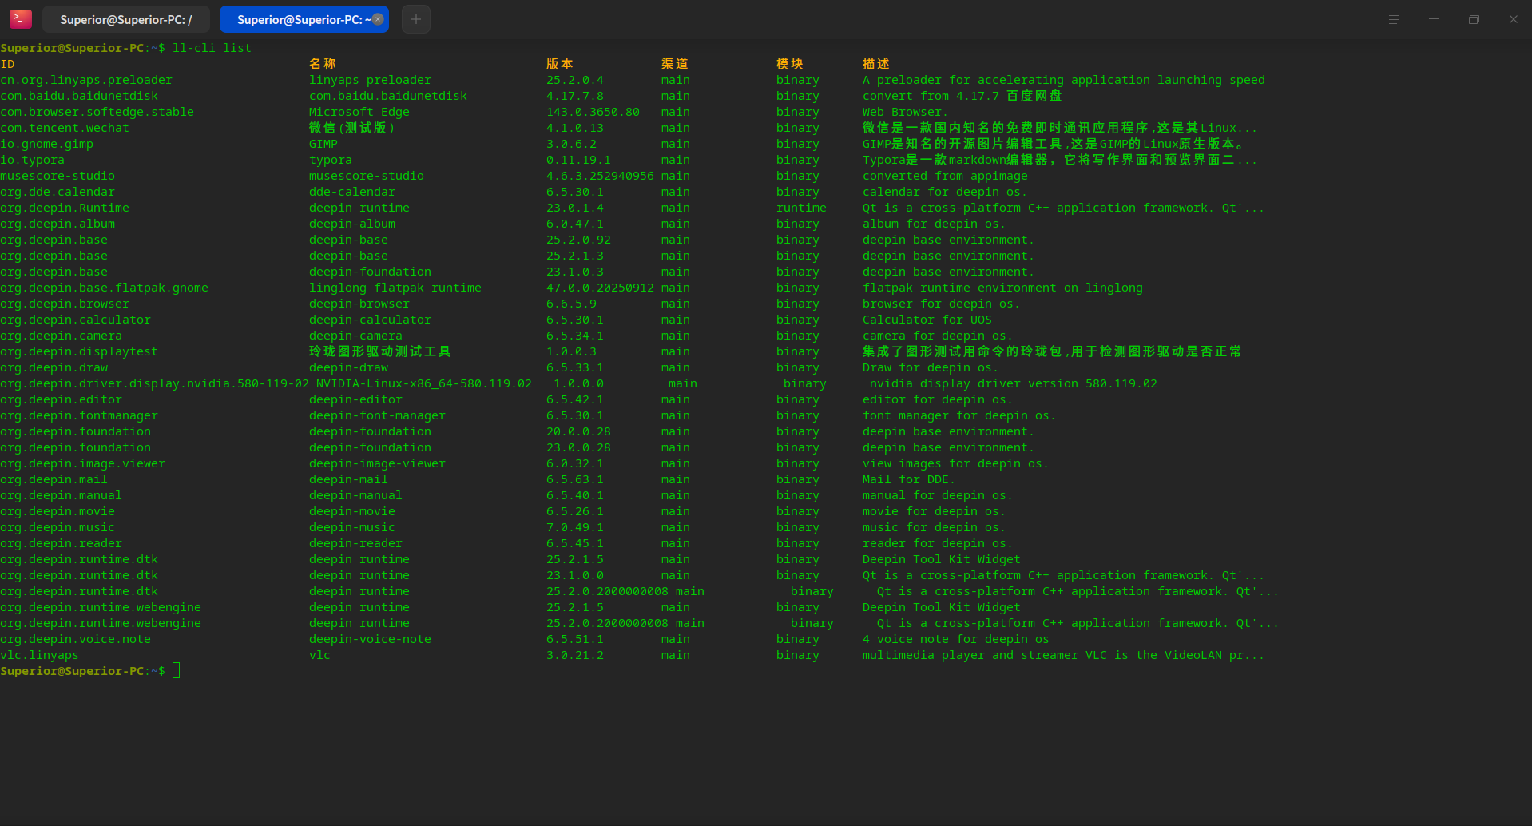Click the 'cn.org.linyaps.preloader' ID
1532x826 pixels.
tap(86, 80)
